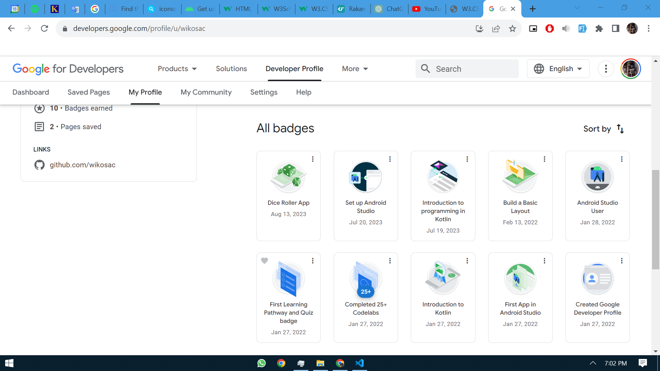The height and width of the screenshot is (371, 660).
Task: Switch to the My Community tab
Action: click(206, 92)
